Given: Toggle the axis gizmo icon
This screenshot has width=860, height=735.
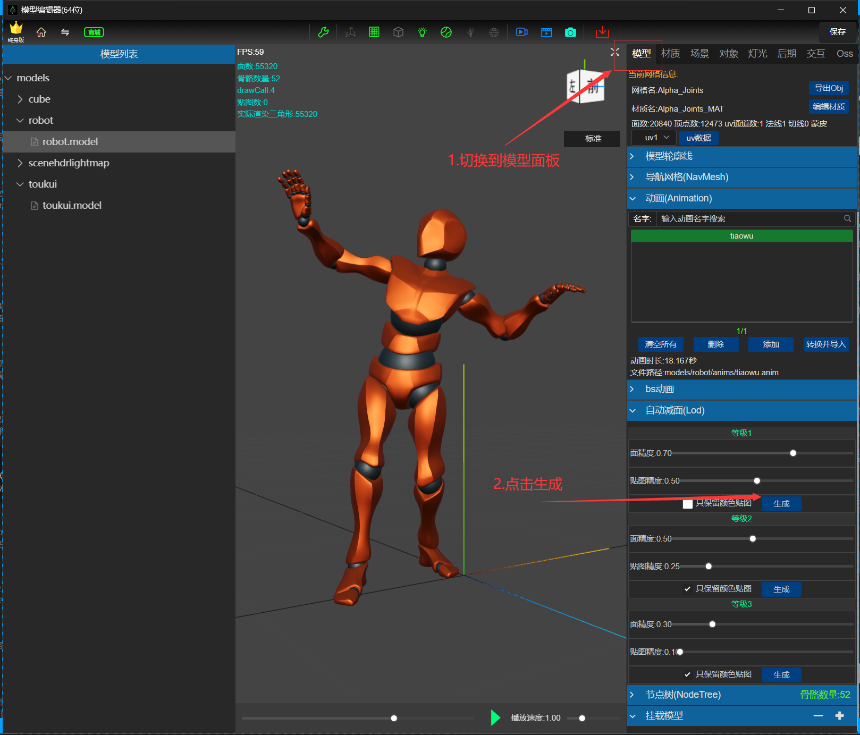Looking at the screenshot, I should tap(350, 32).
